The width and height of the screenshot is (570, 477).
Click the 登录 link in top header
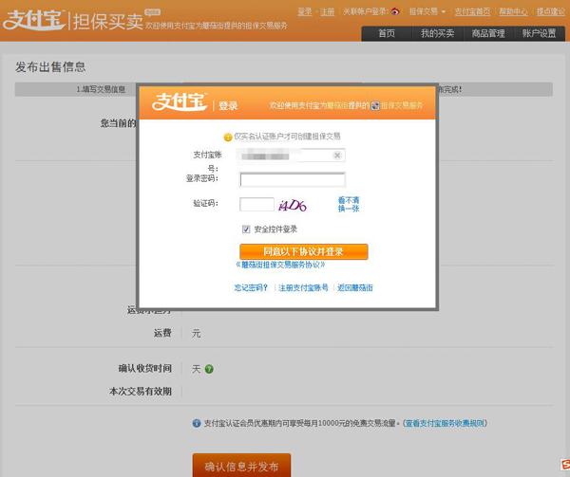(305, 11)
